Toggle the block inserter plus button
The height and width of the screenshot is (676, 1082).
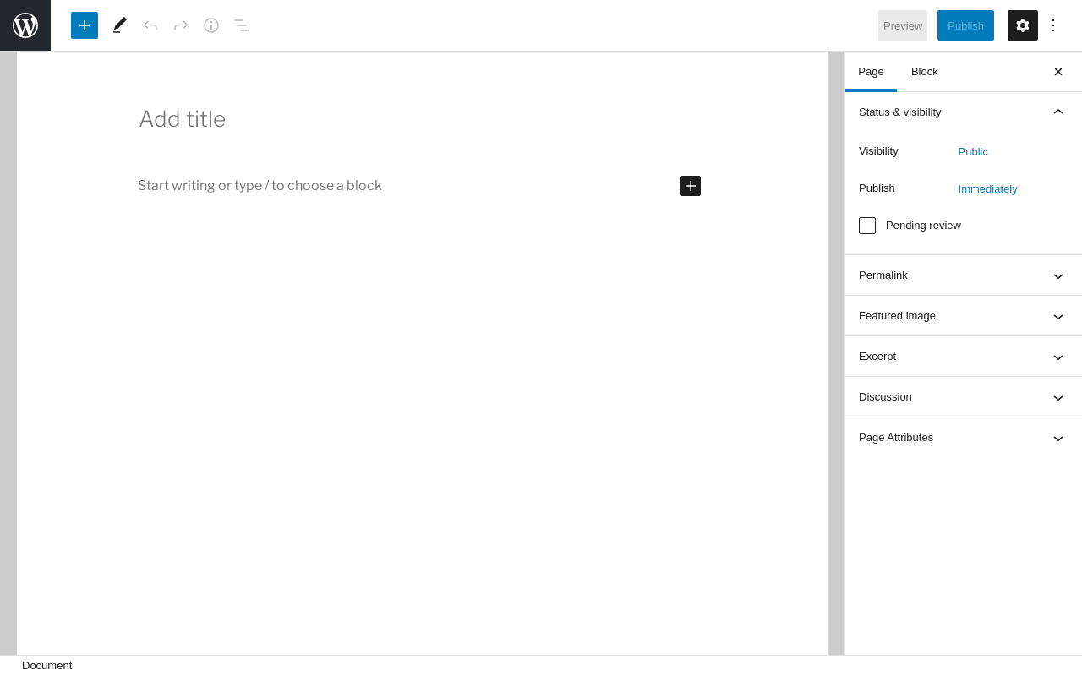click(85, 25)
